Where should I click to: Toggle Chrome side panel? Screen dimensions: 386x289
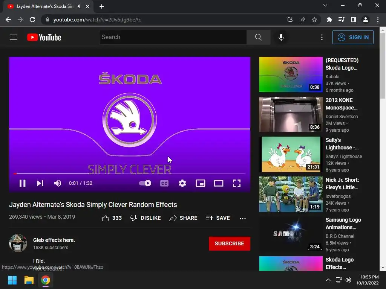click(x=354, y=20)
